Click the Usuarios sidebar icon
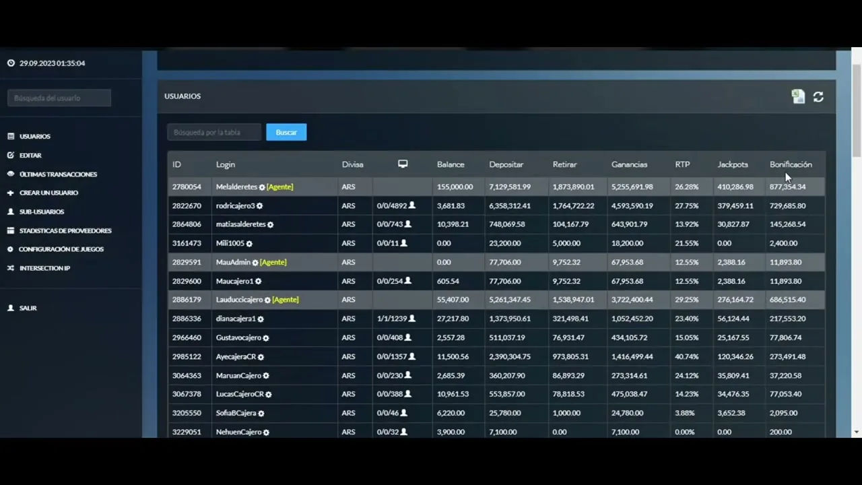 click(11, 136)
